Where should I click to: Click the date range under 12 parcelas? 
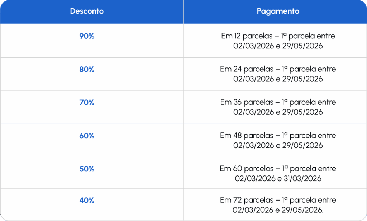point(278,46)
